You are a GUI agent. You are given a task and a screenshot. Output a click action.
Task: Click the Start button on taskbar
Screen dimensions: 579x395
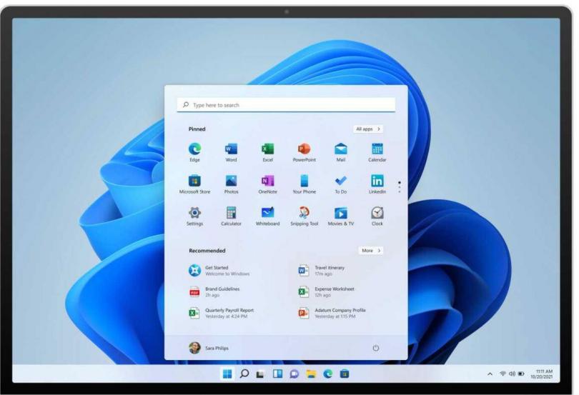tap(227, 374)
